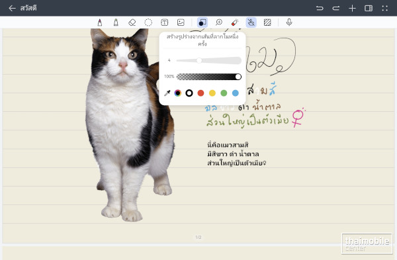The width and height of the screenshot is (397, 260).
Task: Select the Text box tool
Action: click(x=165, y=22)
